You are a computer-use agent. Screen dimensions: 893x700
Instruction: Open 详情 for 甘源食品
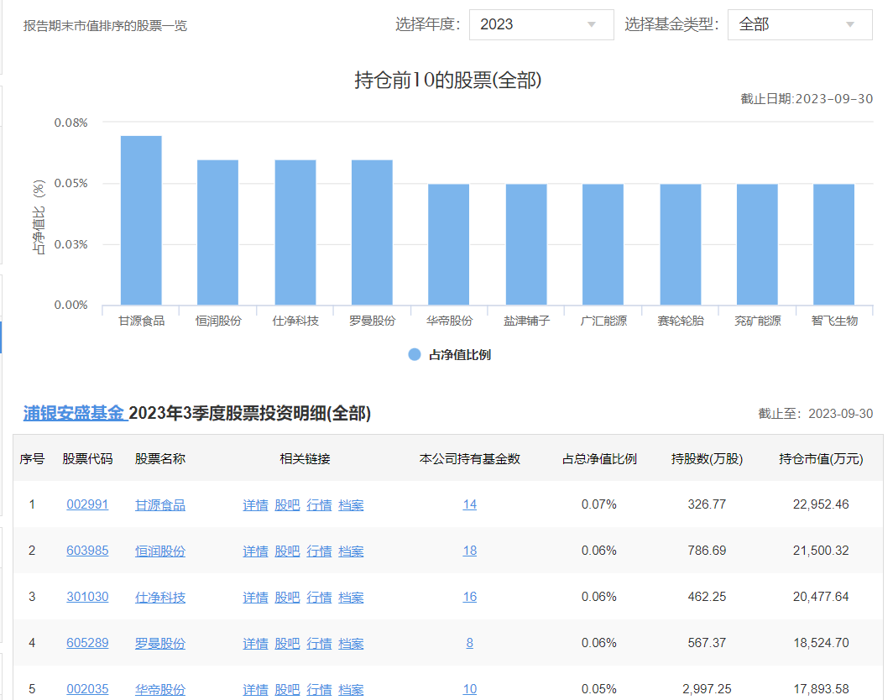click(255, 504)
